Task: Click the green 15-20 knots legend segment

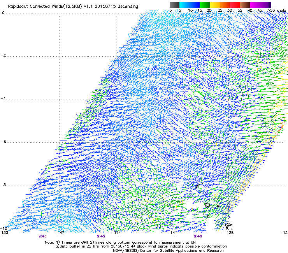Action: click(x=205, y=5)
